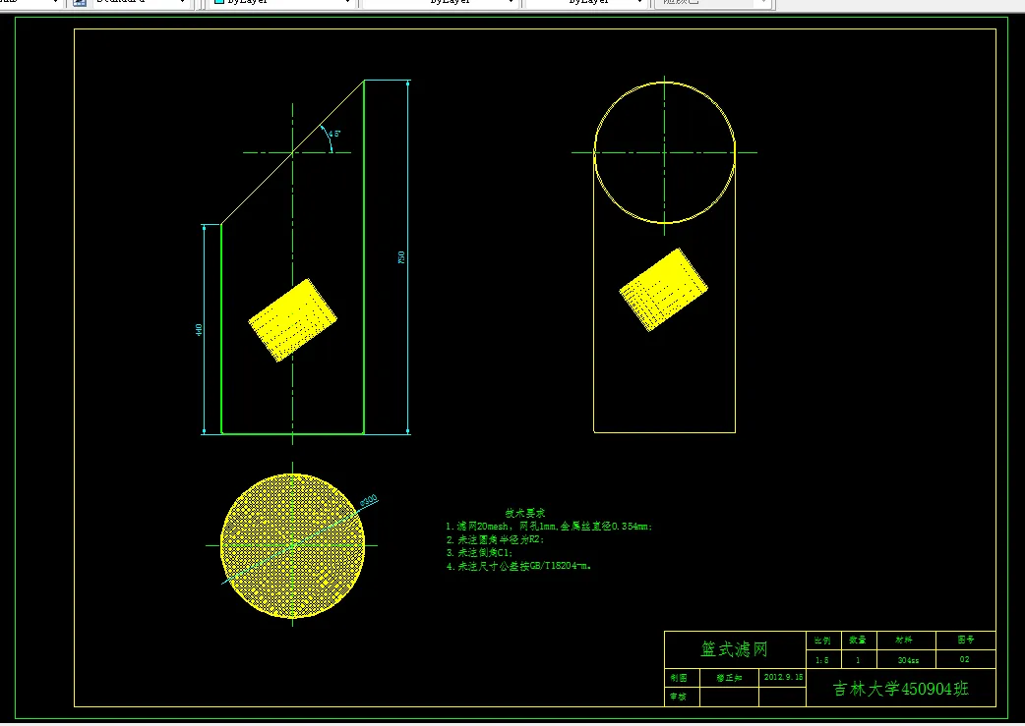This screenshot has height=726, width=1025.
Task: Select note 1 '滤网20mesh，网孔1mm' line
Action: [549, 527]
